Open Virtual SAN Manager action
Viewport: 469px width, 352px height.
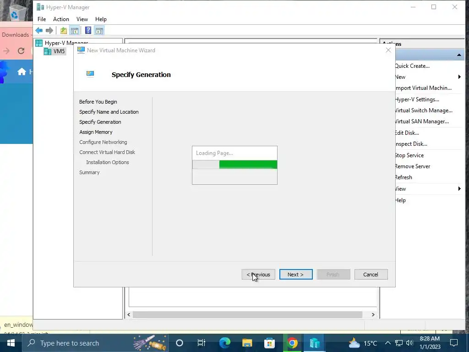tap(422, 121)
